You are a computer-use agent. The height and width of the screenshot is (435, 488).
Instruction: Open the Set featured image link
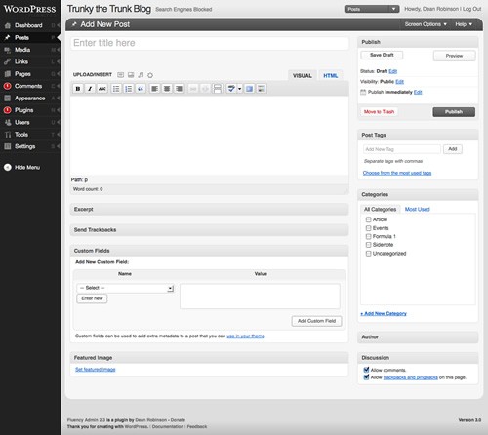coord(95,370)
